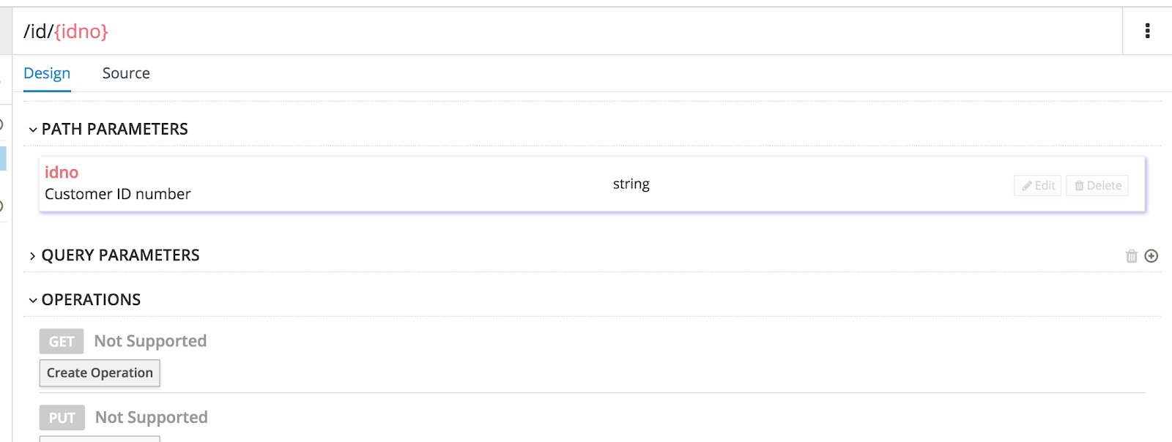The image size is (1172, 442).
Task: Open the kebab menu for /id/{idno}
Action: coord(1147,31)
